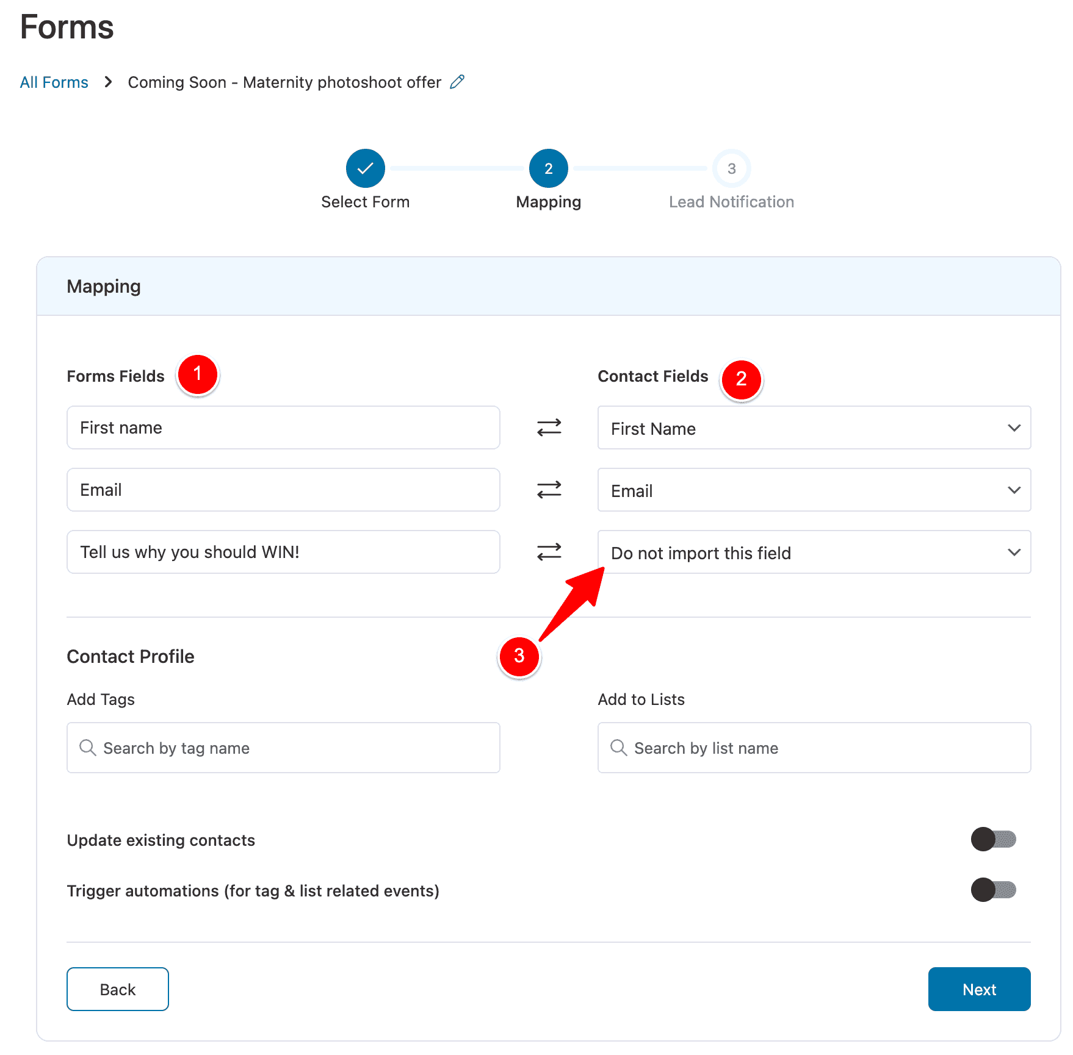Expand the Email contact field dropdown
The height and width of the screenshot is (1055, 1073).
(814, 490)
